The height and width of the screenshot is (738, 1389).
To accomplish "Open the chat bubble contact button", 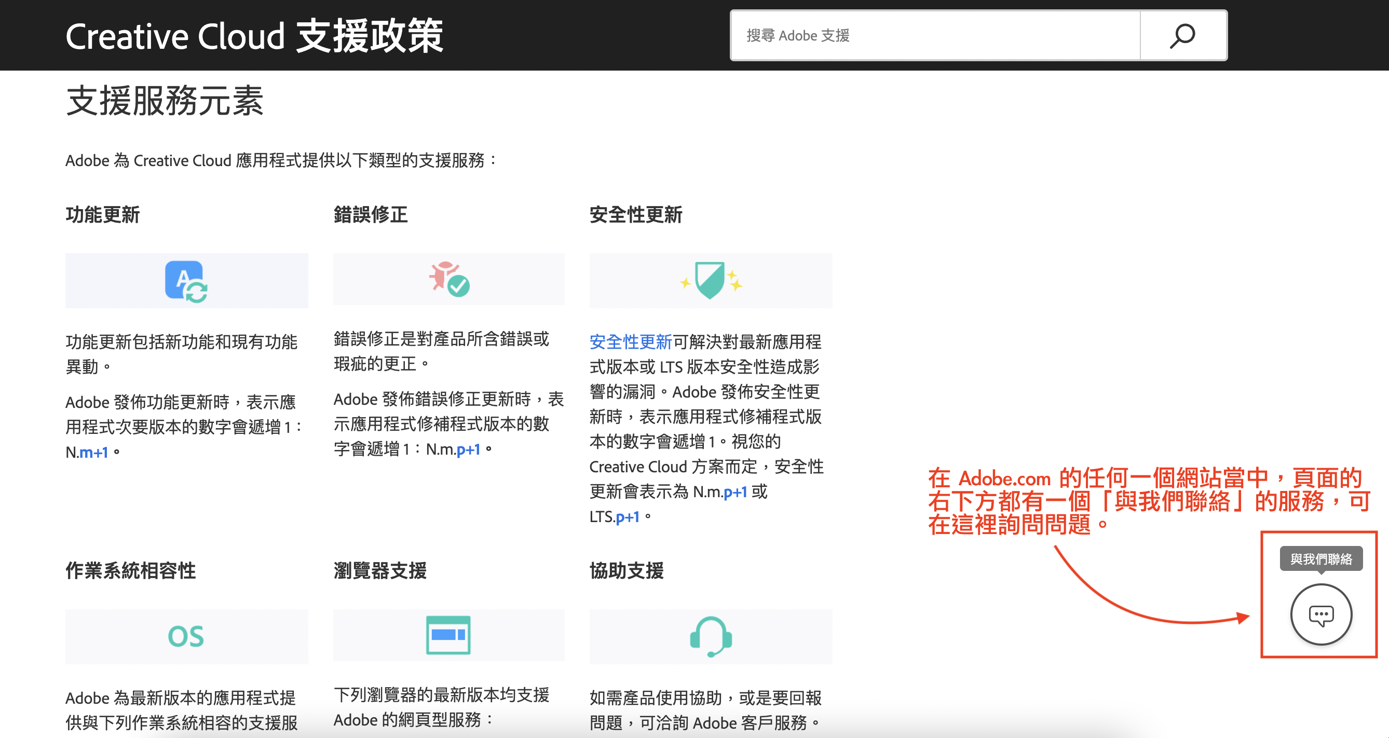I will (x=1320, y=614).
